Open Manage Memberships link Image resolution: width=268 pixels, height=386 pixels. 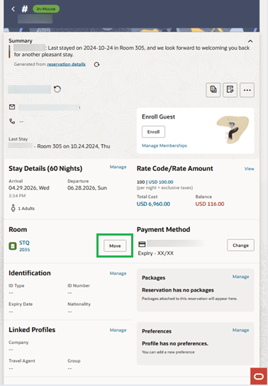(164, 145)
